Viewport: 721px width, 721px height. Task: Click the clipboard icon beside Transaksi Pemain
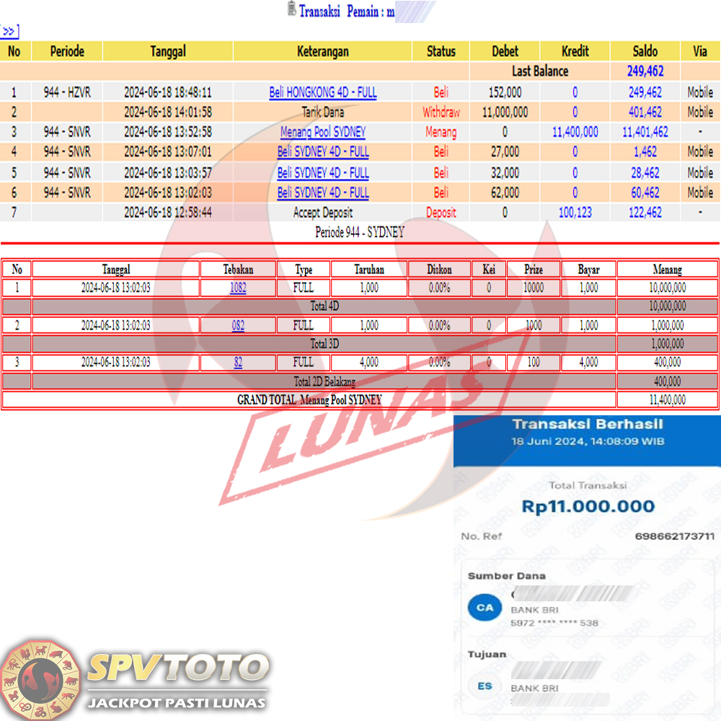[x=291, y=9]
